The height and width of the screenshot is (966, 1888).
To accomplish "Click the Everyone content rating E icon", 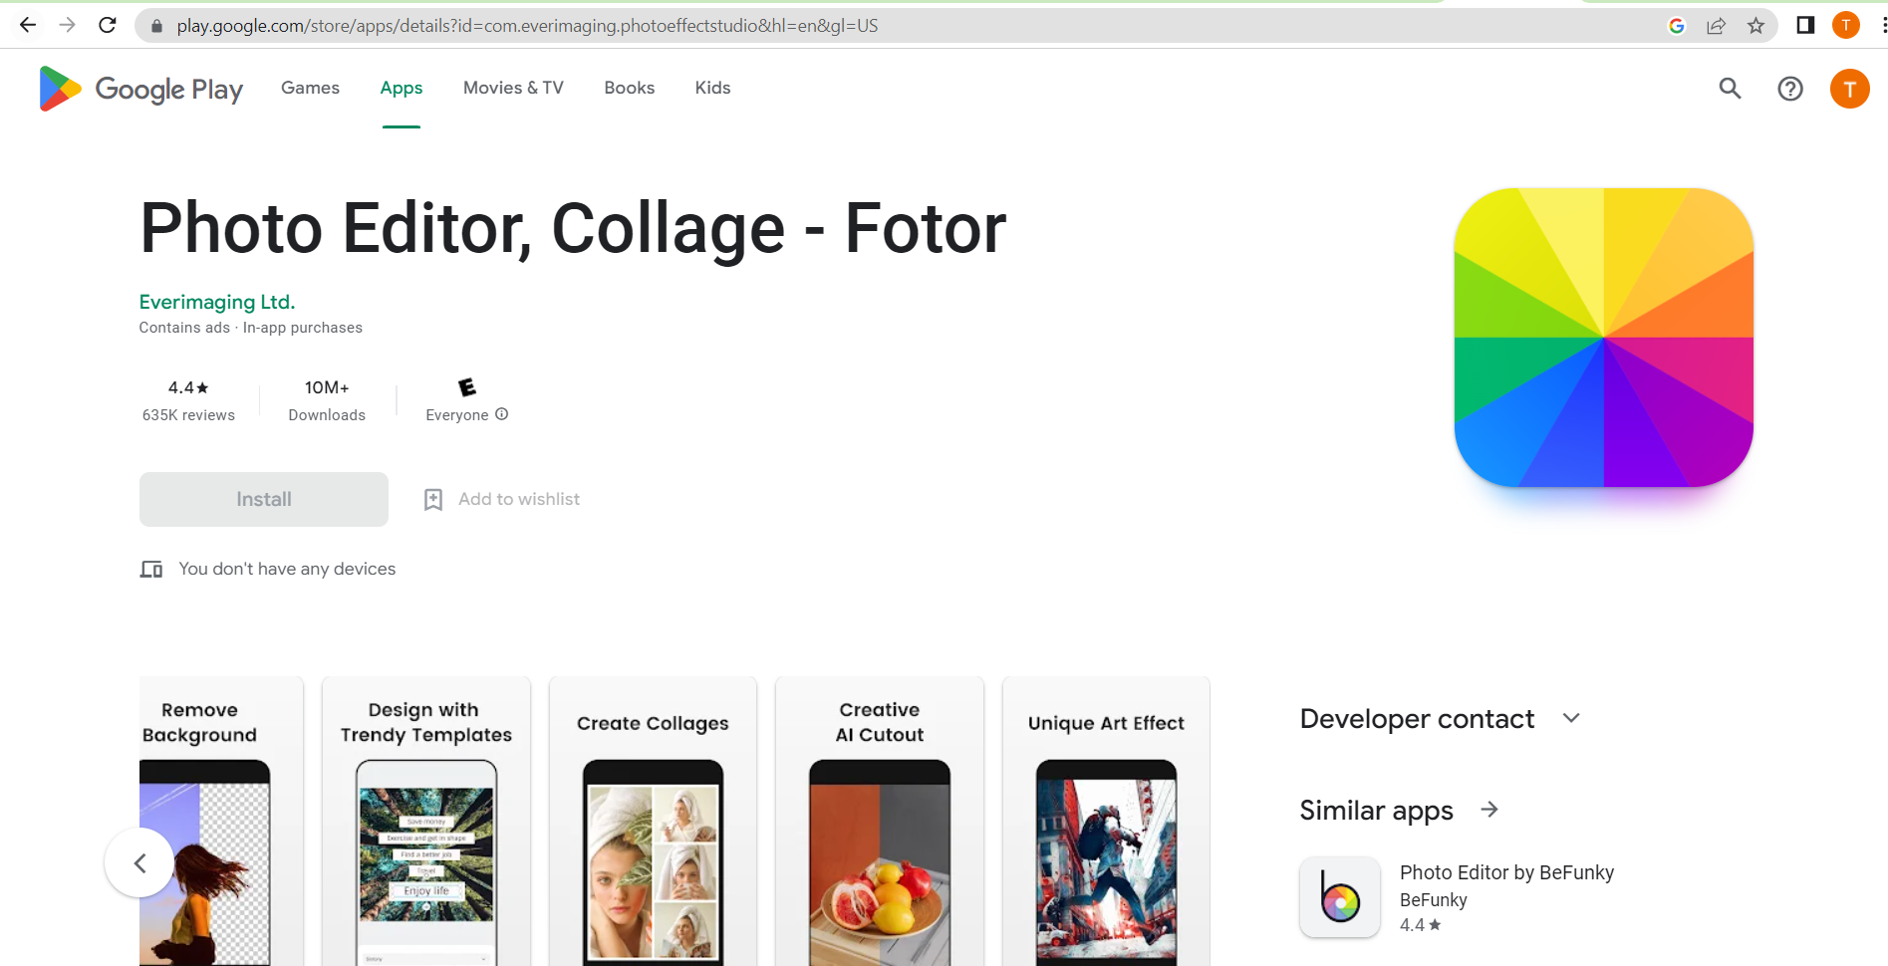I will [x=466, y=387].
